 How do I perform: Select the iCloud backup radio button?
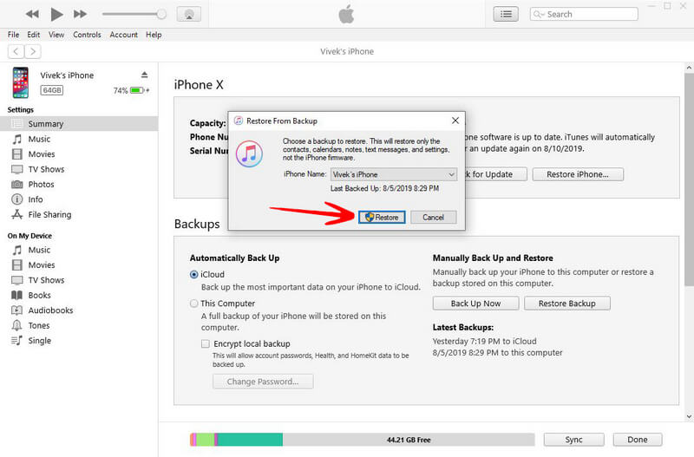(x=193, y=274)
